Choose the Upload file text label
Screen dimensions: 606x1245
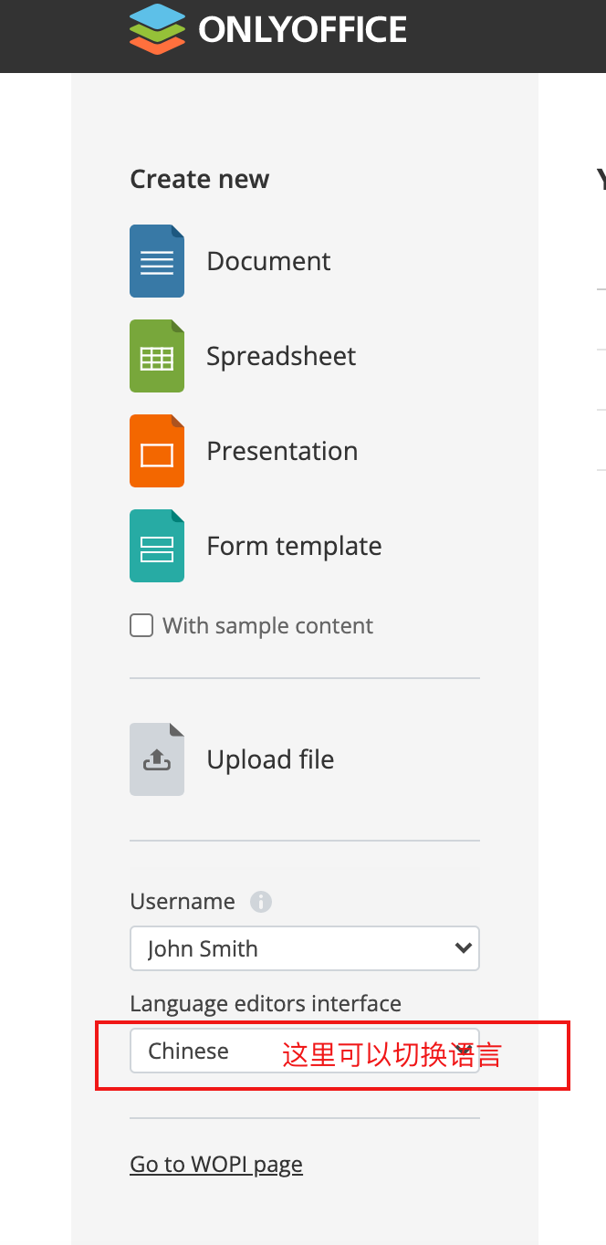tap(270, 759)
